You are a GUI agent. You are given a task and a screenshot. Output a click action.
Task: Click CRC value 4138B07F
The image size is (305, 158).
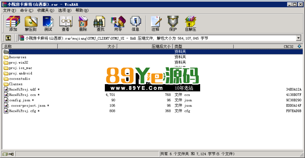(294, 95)
